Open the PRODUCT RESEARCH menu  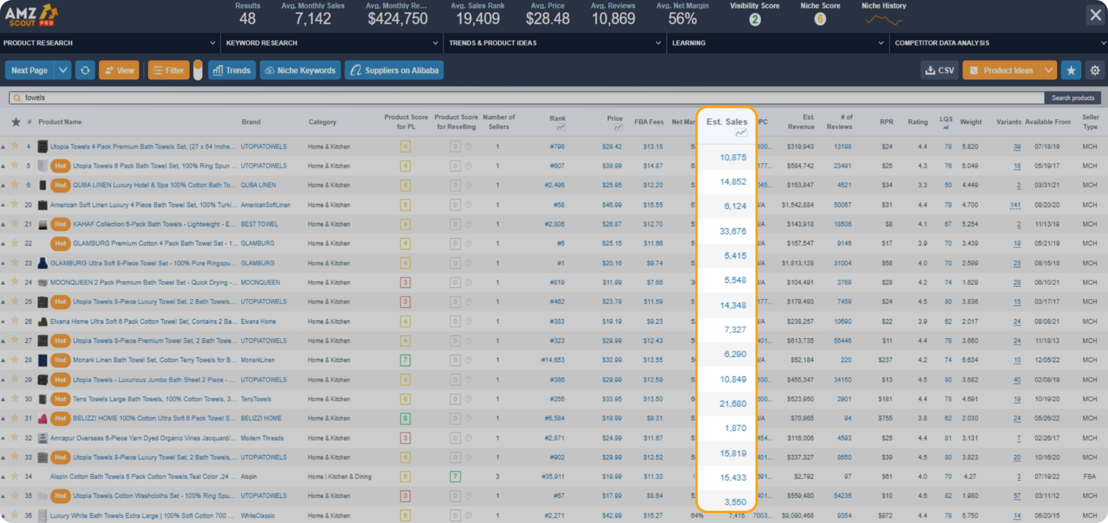coord(111,43)
